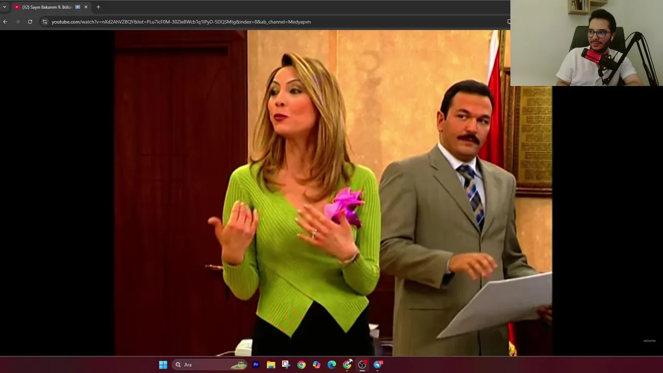The width and height of the screenshot is (663, 373).
Task: Select the Sayın Bakanım 9. Bölüm tab
Action: pyautogui.click(x=52, y=7)
